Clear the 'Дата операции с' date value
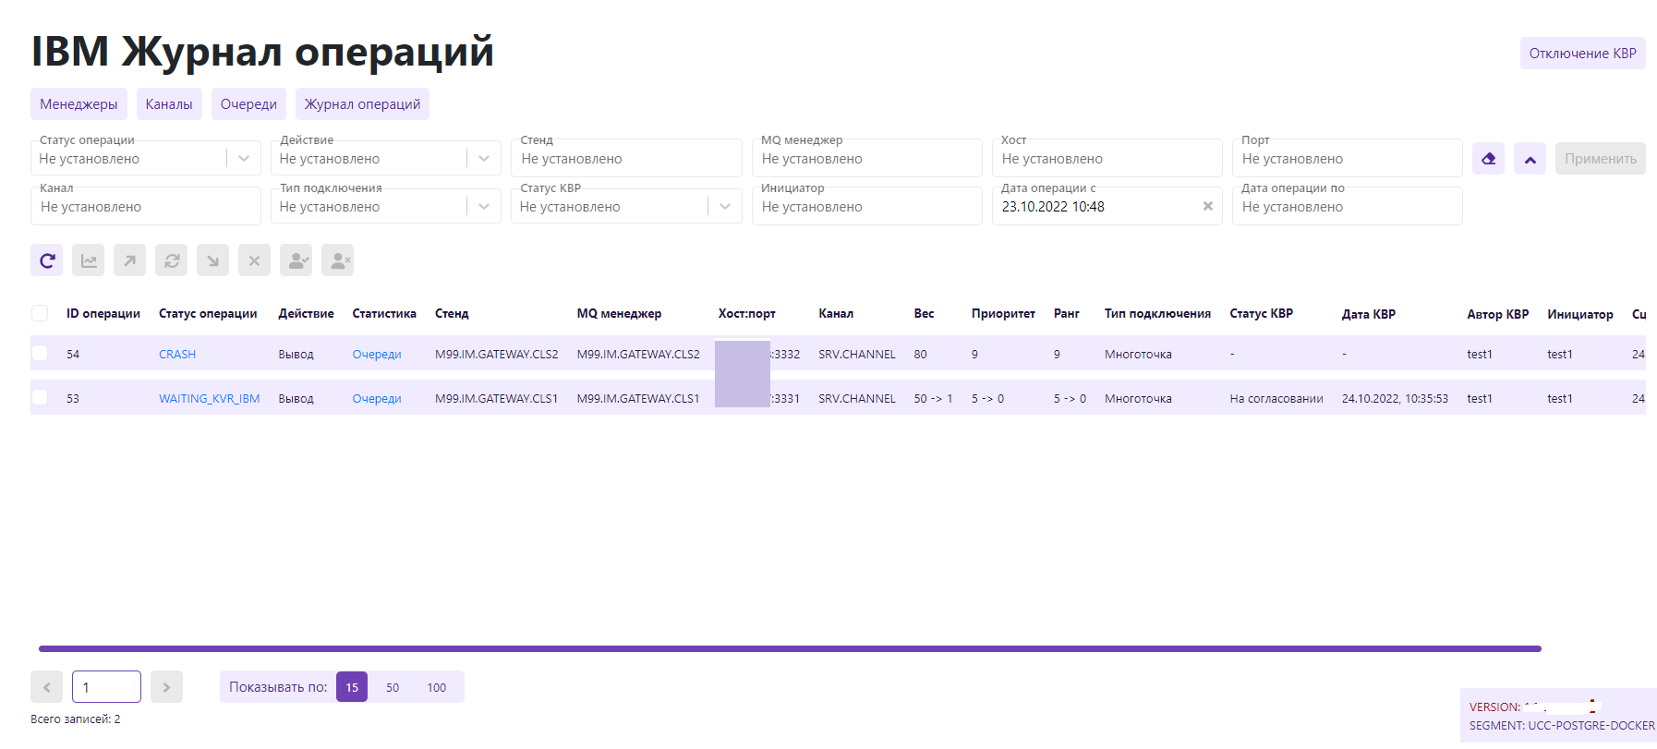 pyautogui.click(x=1207, y=207)
